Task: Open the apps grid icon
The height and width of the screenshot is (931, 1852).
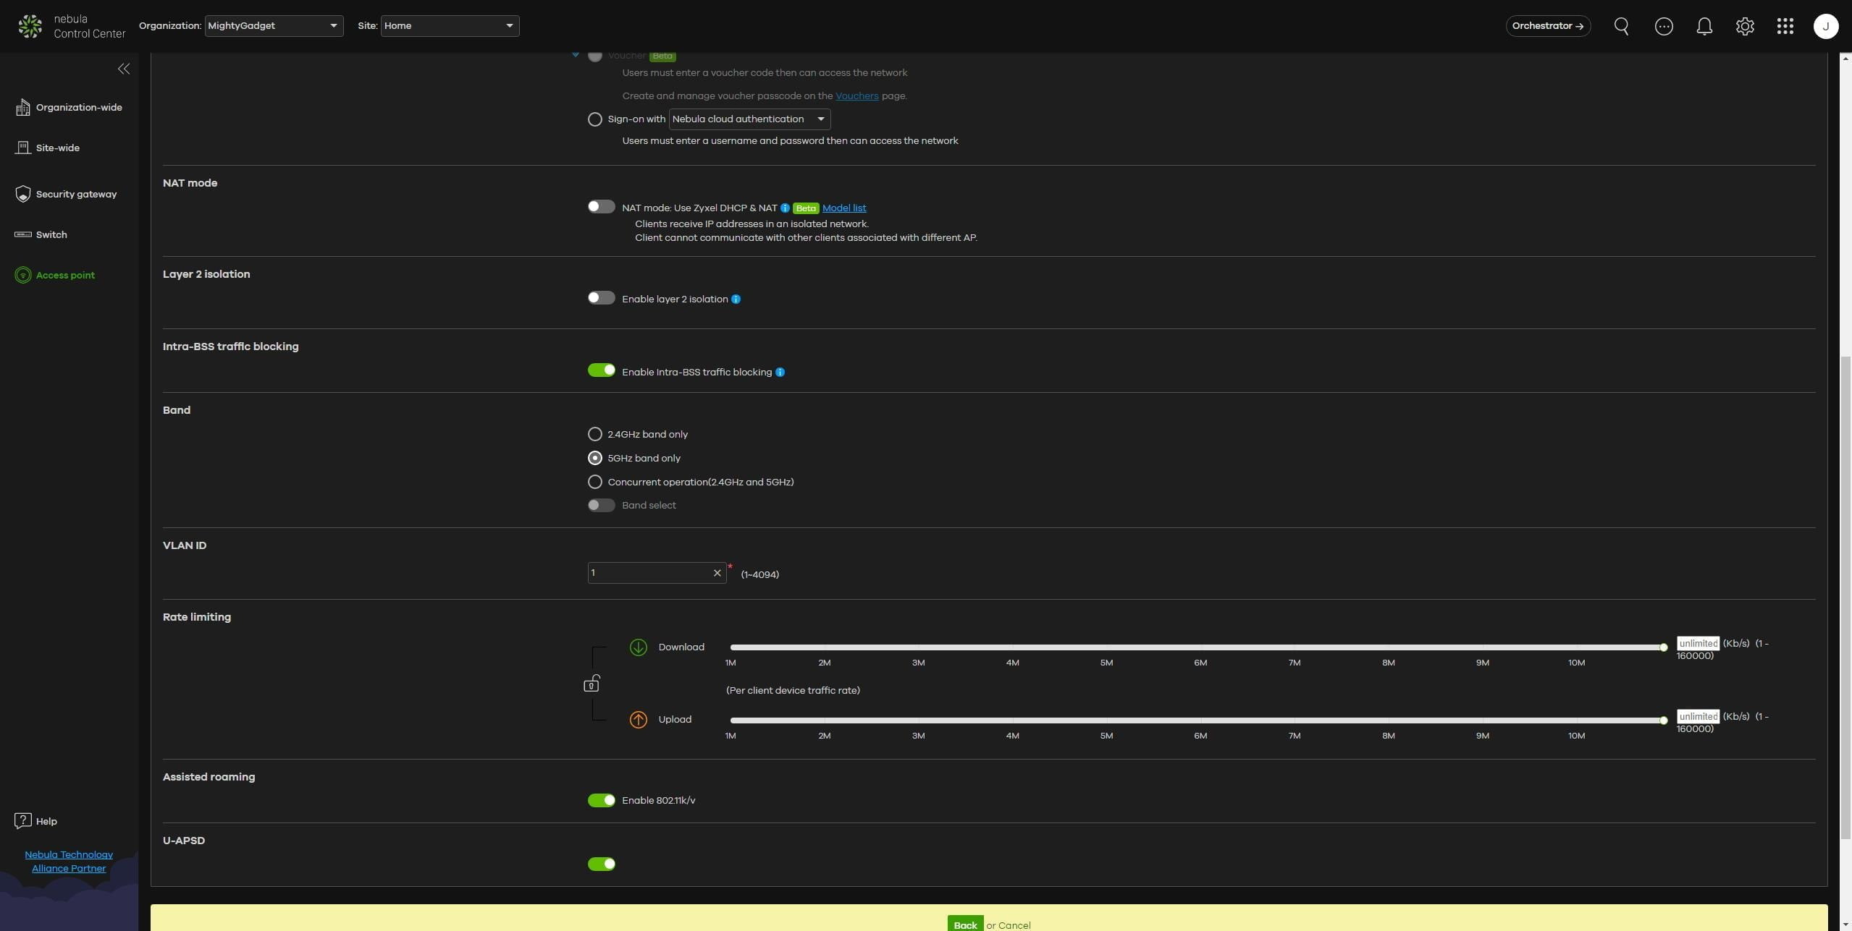Action: (x=1785, y=27)
